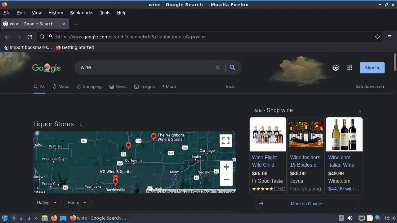Show site security padlock info
The width and height of the screenshot is (397, 223).
pyautogui.click(x=51, y=37)
